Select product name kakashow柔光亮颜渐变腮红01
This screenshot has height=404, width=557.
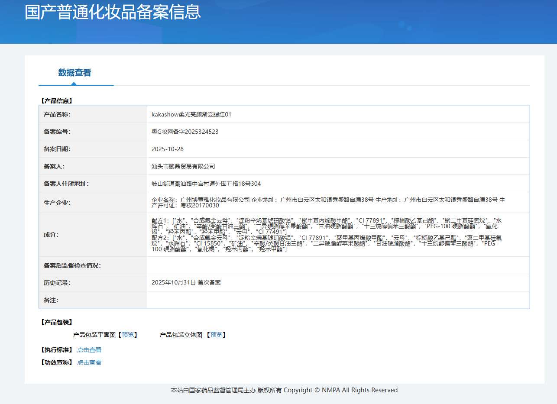point(191,114)
